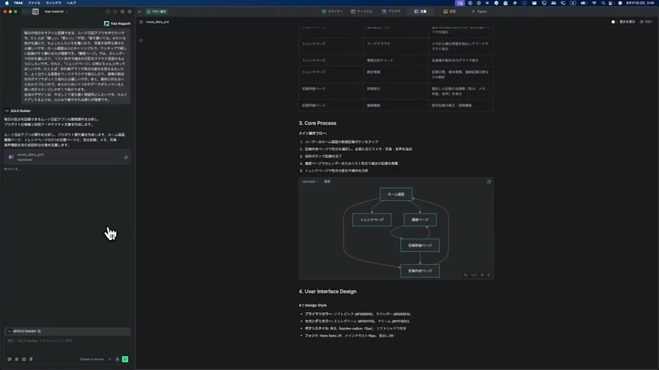
Task: Click the # context icon in chat input
Action: coord(16,359)
